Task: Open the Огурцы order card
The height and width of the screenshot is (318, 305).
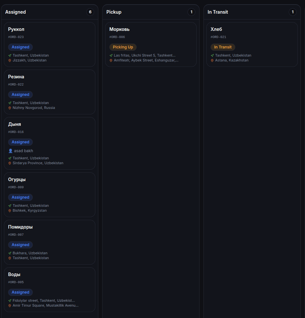Action: 50,195
